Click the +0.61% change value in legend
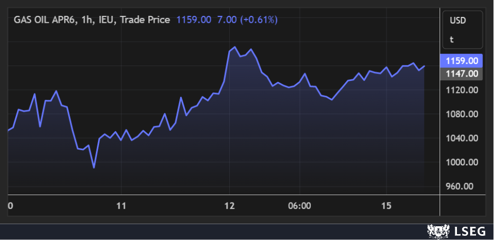This screenshot has width=494, height=240. (258, 20)
